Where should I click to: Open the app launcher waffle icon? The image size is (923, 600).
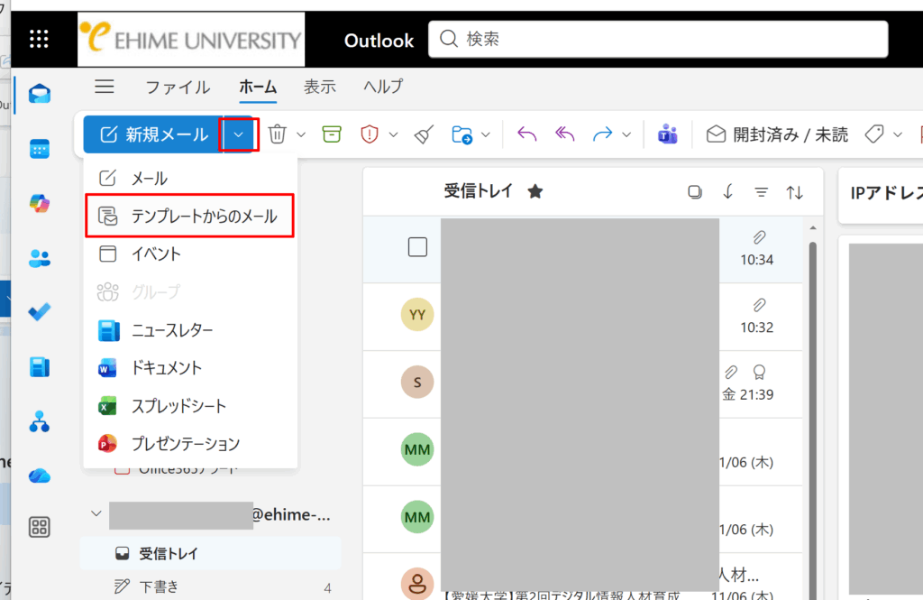[x=40, y=39]
